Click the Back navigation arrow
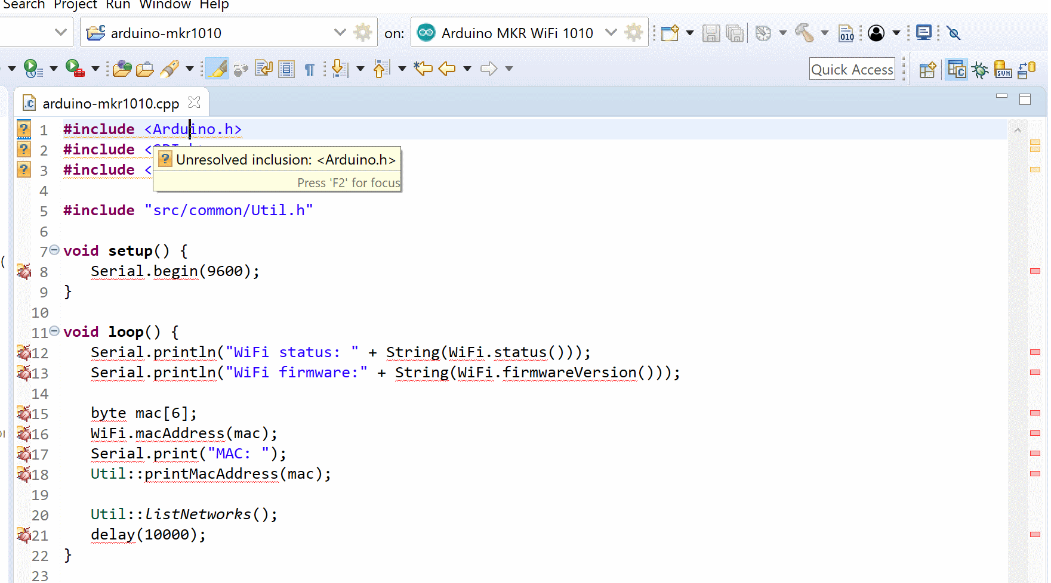 pyautogui.click(x=447, y=69)
